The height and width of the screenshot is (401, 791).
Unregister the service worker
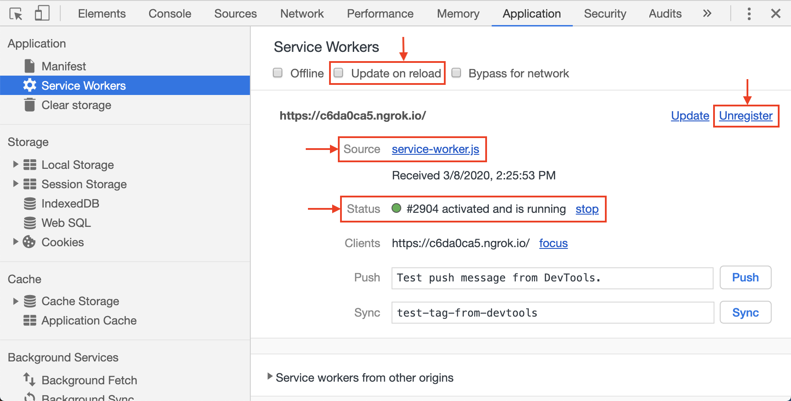click(x=745, y=116)
